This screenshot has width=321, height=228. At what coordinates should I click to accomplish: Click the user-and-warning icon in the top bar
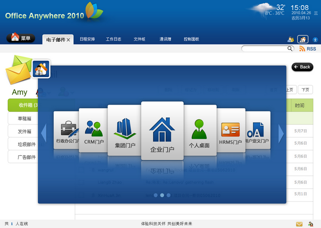click(291, 39)
